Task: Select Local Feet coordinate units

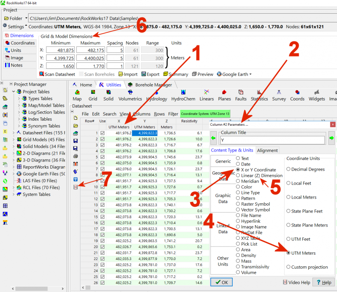Action: (288, 183)
